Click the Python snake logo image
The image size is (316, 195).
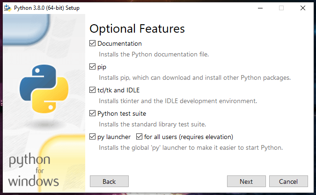pyautogui.click(x=44, y=89)
